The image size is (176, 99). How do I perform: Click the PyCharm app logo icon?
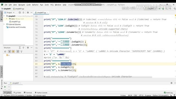pyautogui.click(x=2, y=5)
